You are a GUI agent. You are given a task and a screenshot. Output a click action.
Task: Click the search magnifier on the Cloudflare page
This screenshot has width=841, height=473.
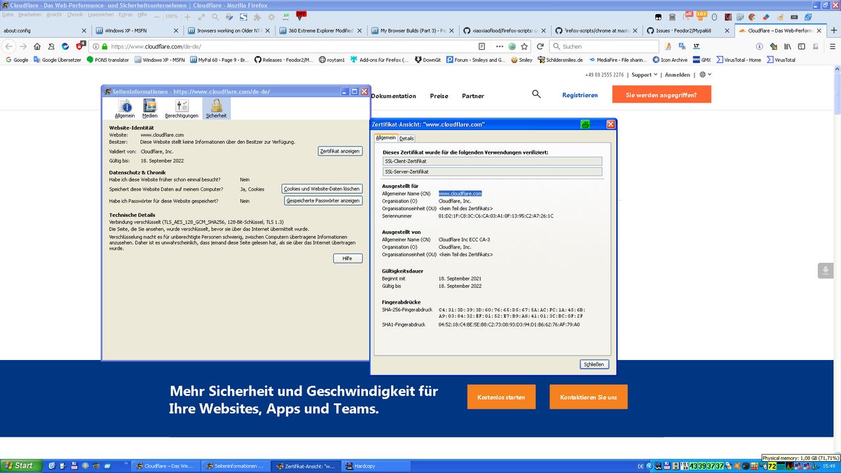[536, 94]
